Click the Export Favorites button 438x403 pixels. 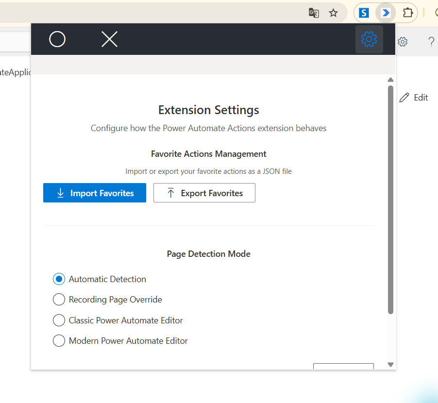coord(204,193)
